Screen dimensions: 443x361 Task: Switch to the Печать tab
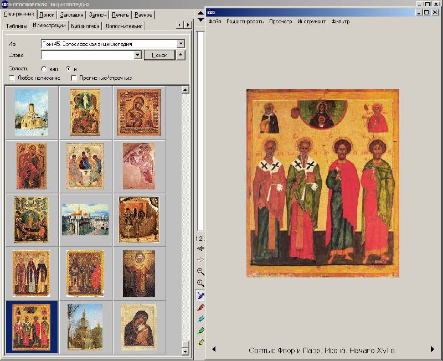(120, 15)
